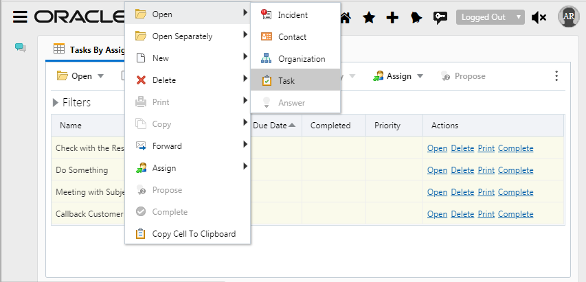Mute sound using the speaker icon

pos(539,17)
